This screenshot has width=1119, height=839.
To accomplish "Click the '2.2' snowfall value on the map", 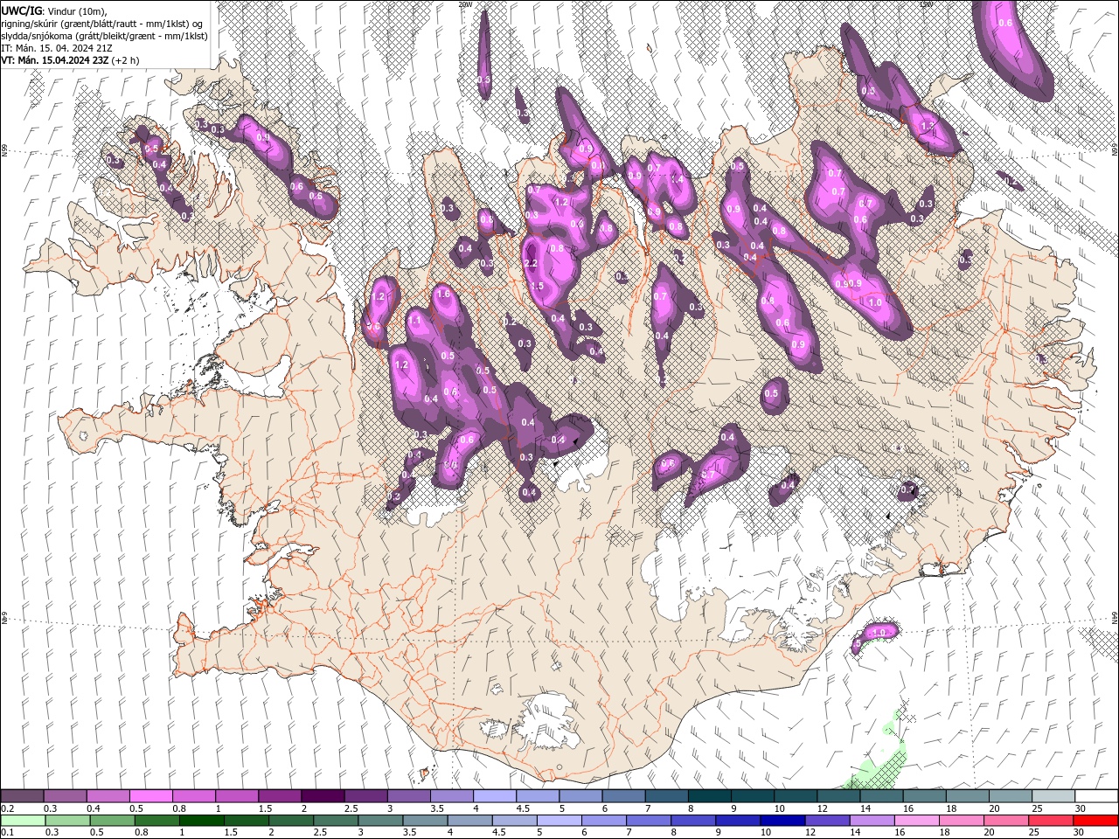I will [530, 263].
